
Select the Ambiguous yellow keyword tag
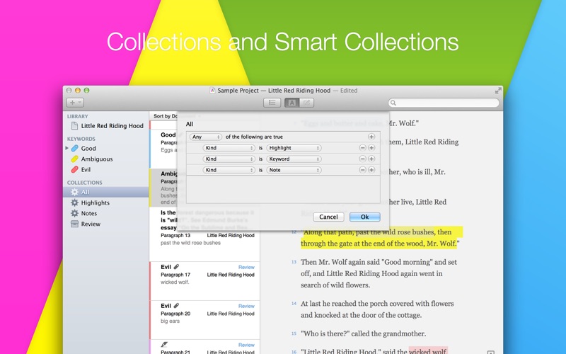[75, 159]
